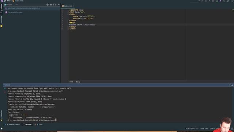The width and height of the screenshot is (234, 132).
Task: Close the index.html editor tab
Action: pos(73,6)
